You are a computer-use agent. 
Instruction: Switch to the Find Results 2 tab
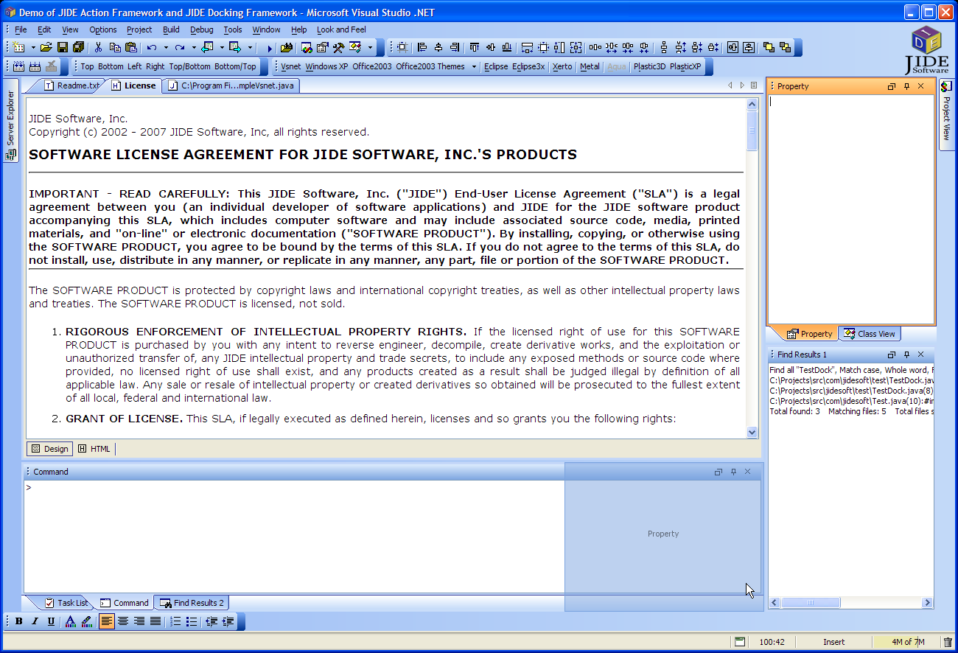[191, 603]
